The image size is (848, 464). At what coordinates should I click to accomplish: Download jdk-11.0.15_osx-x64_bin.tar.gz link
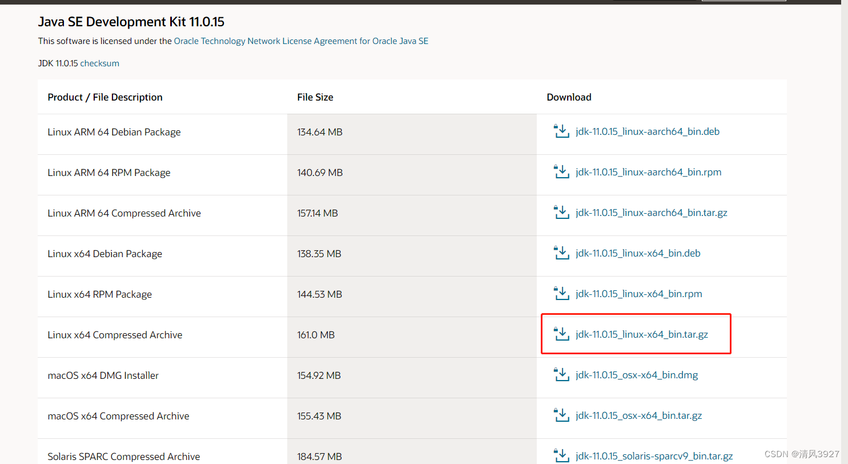click(639, 415)
